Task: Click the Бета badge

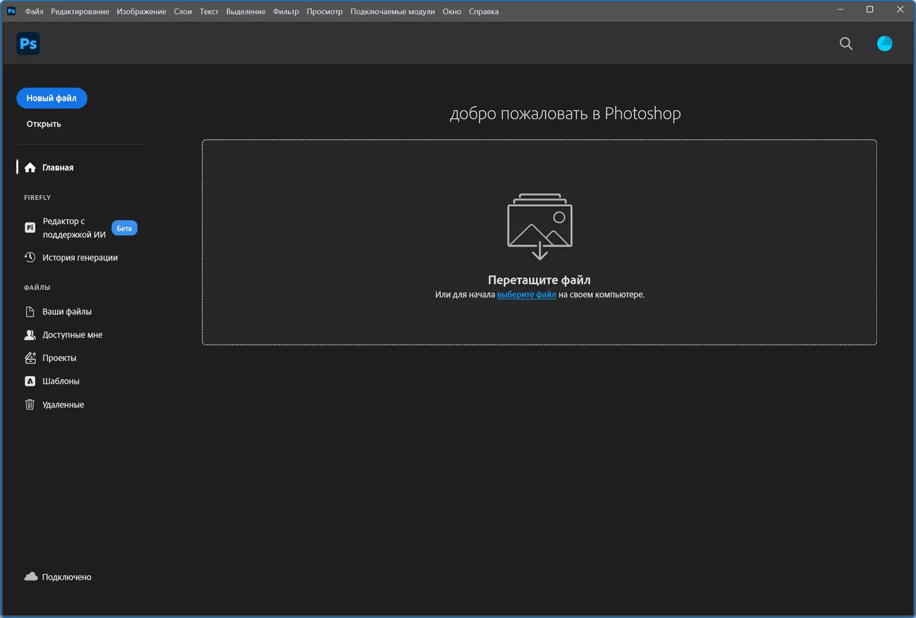Action: point(124,228)
